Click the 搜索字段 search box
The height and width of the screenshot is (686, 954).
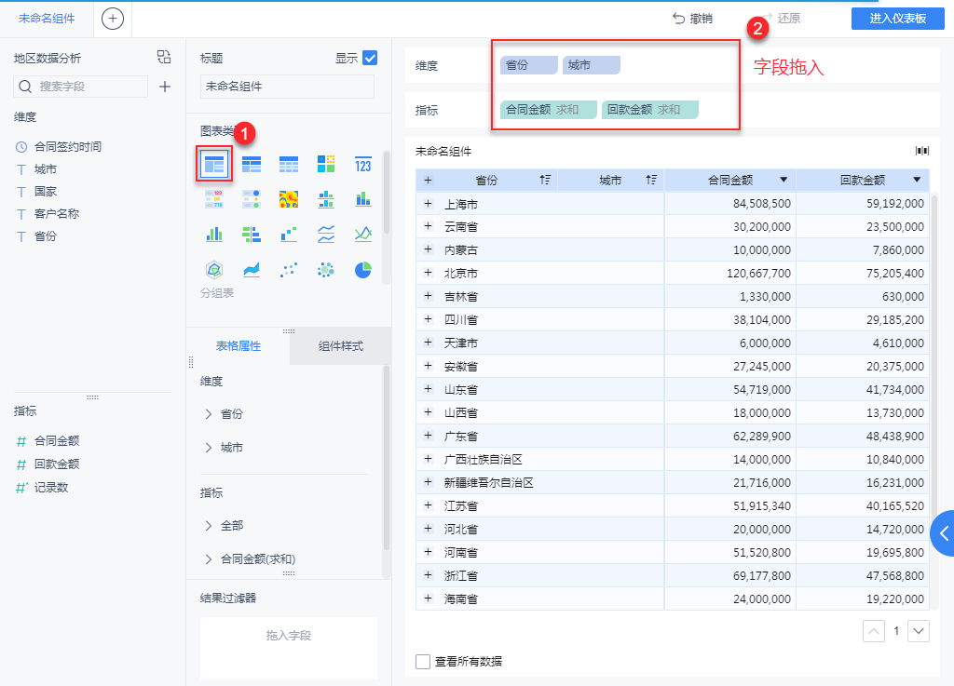click(x=80, y=87)
